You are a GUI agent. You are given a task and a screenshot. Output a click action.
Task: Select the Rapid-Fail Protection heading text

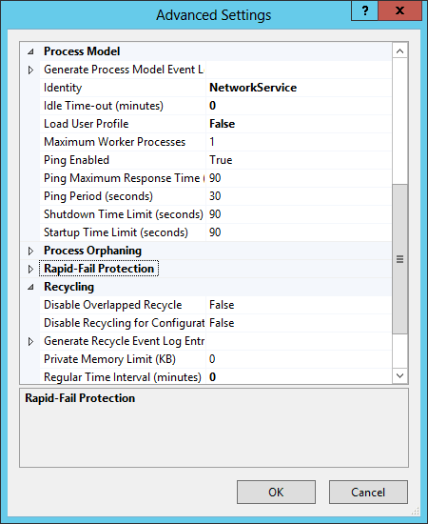pyautogui.click(x=99, y=269)
